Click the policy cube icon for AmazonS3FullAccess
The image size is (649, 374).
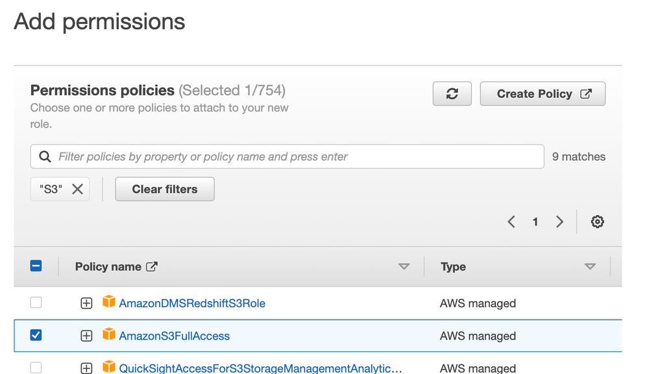108,336
